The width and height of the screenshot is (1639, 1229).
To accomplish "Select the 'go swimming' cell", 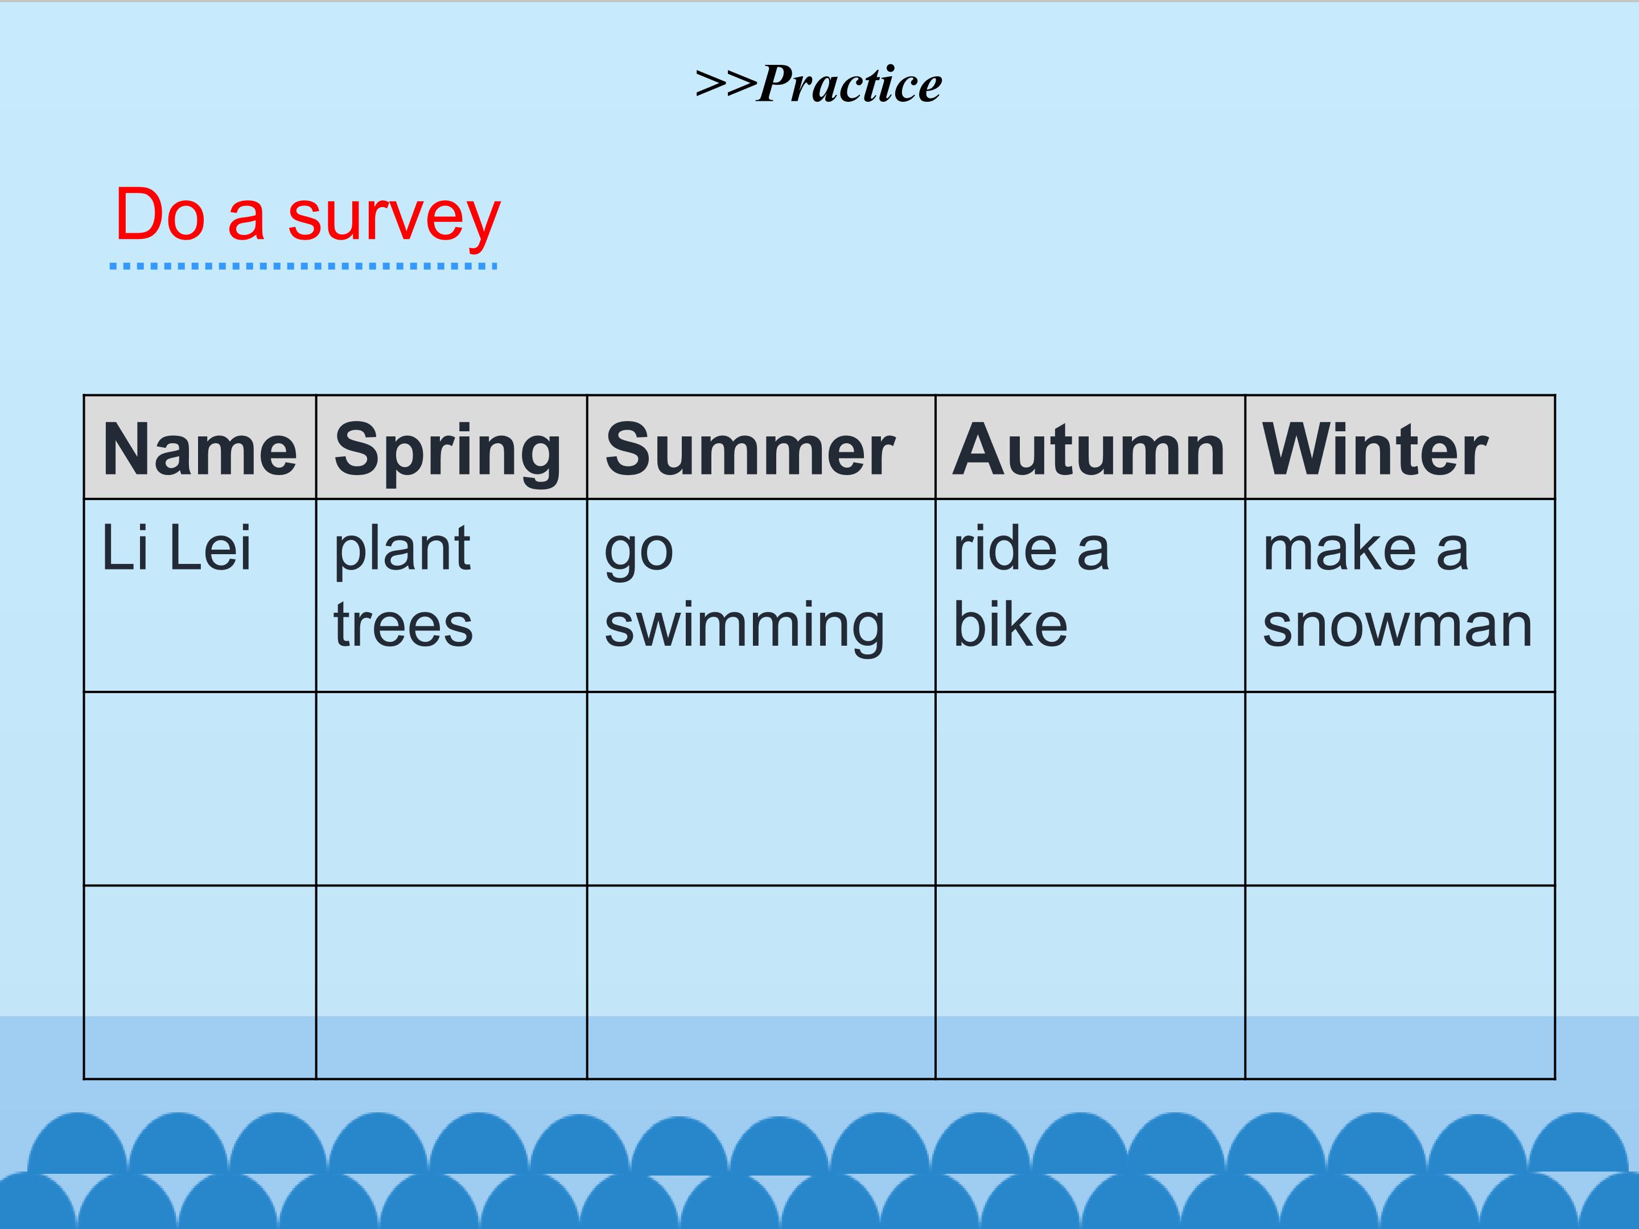I will coord(761,596).
